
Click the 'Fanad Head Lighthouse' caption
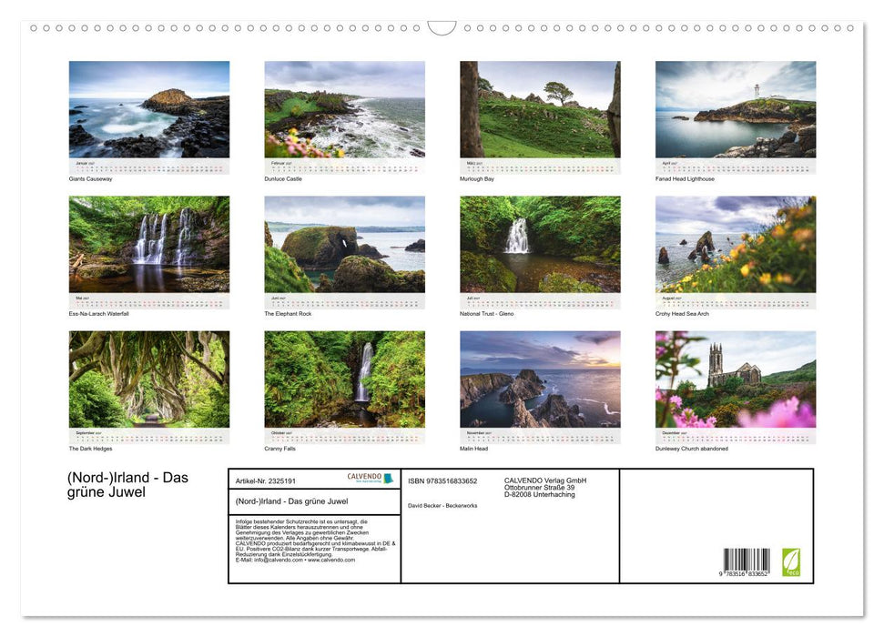[685, 178]
